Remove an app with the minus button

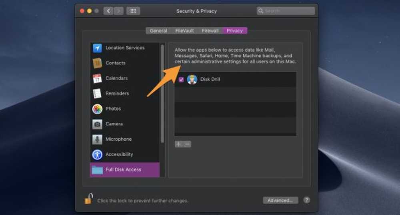pos(187,144)
